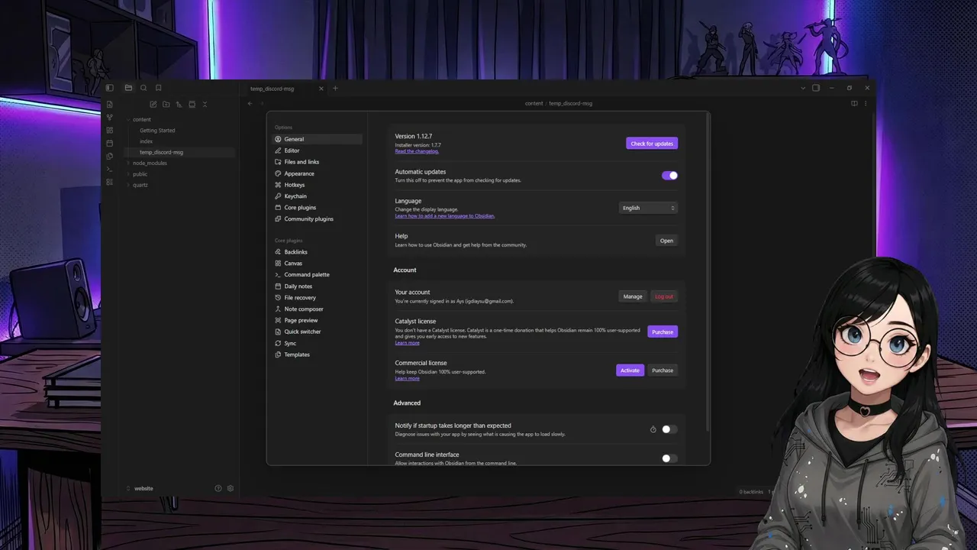977x550 pixels.
Task: Open the Appearance settings section
Action: [317, 173]
